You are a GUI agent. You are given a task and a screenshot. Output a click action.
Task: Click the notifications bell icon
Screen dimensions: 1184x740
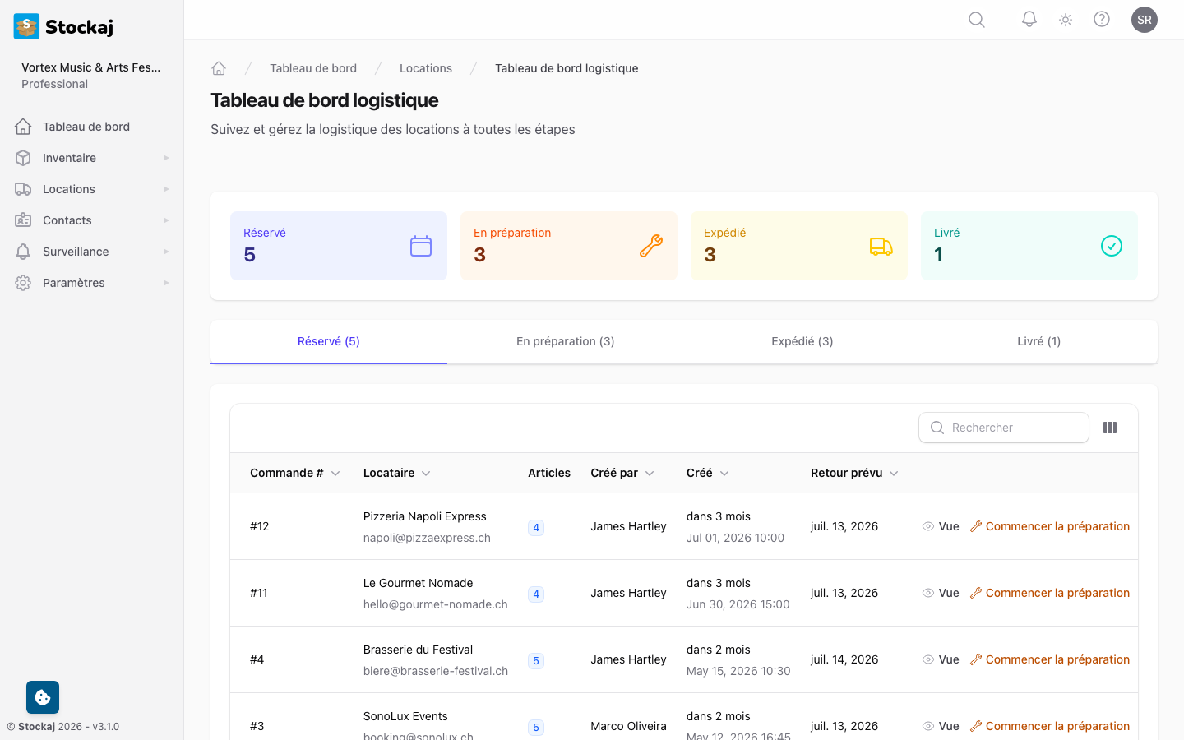(x=1029, y=19)
